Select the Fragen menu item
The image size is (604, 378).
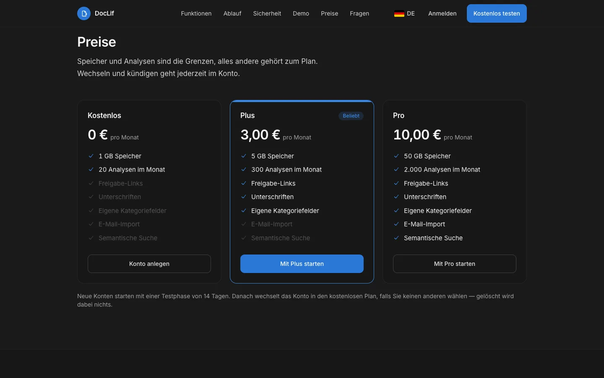[359, 13]
